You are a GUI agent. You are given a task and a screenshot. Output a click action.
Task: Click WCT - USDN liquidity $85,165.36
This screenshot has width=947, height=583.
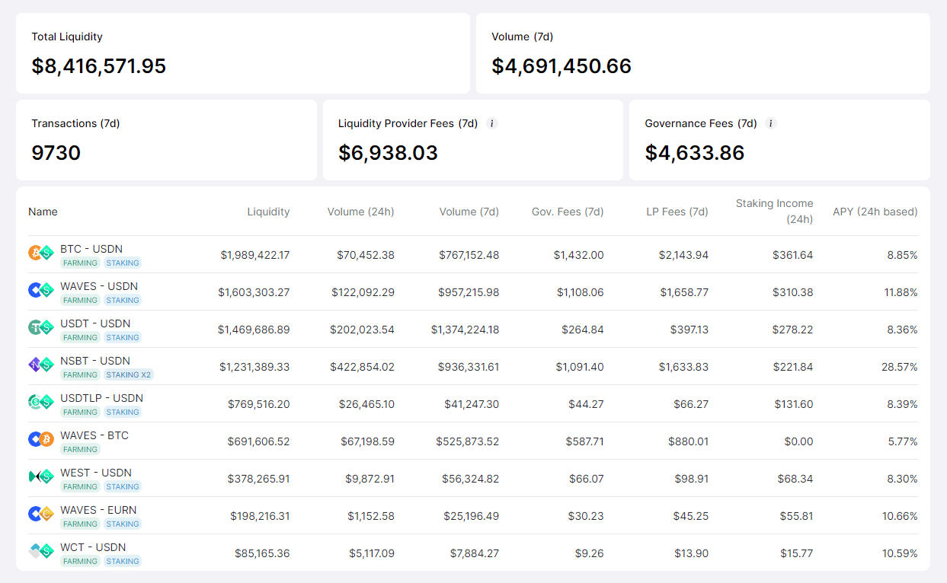click(x=262, y=553)
